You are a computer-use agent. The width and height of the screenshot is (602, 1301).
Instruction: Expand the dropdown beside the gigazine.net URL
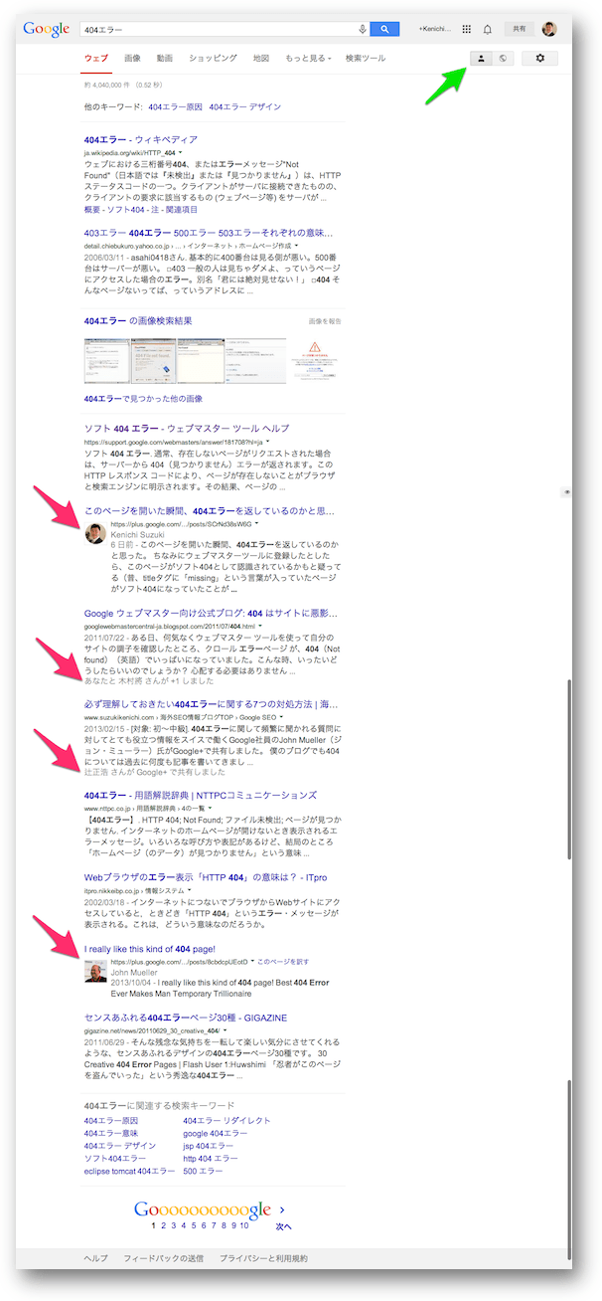226,1030
